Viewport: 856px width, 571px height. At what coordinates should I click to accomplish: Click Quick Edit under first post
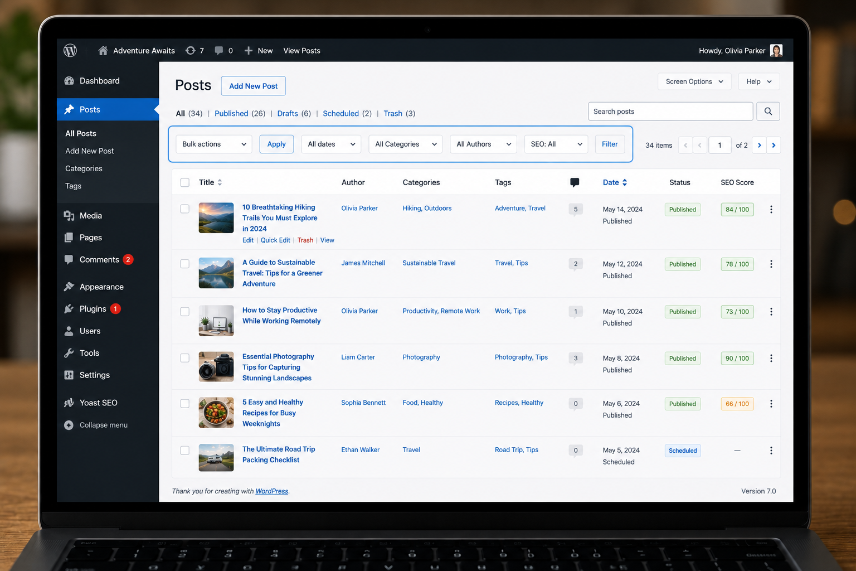point(275,240)
